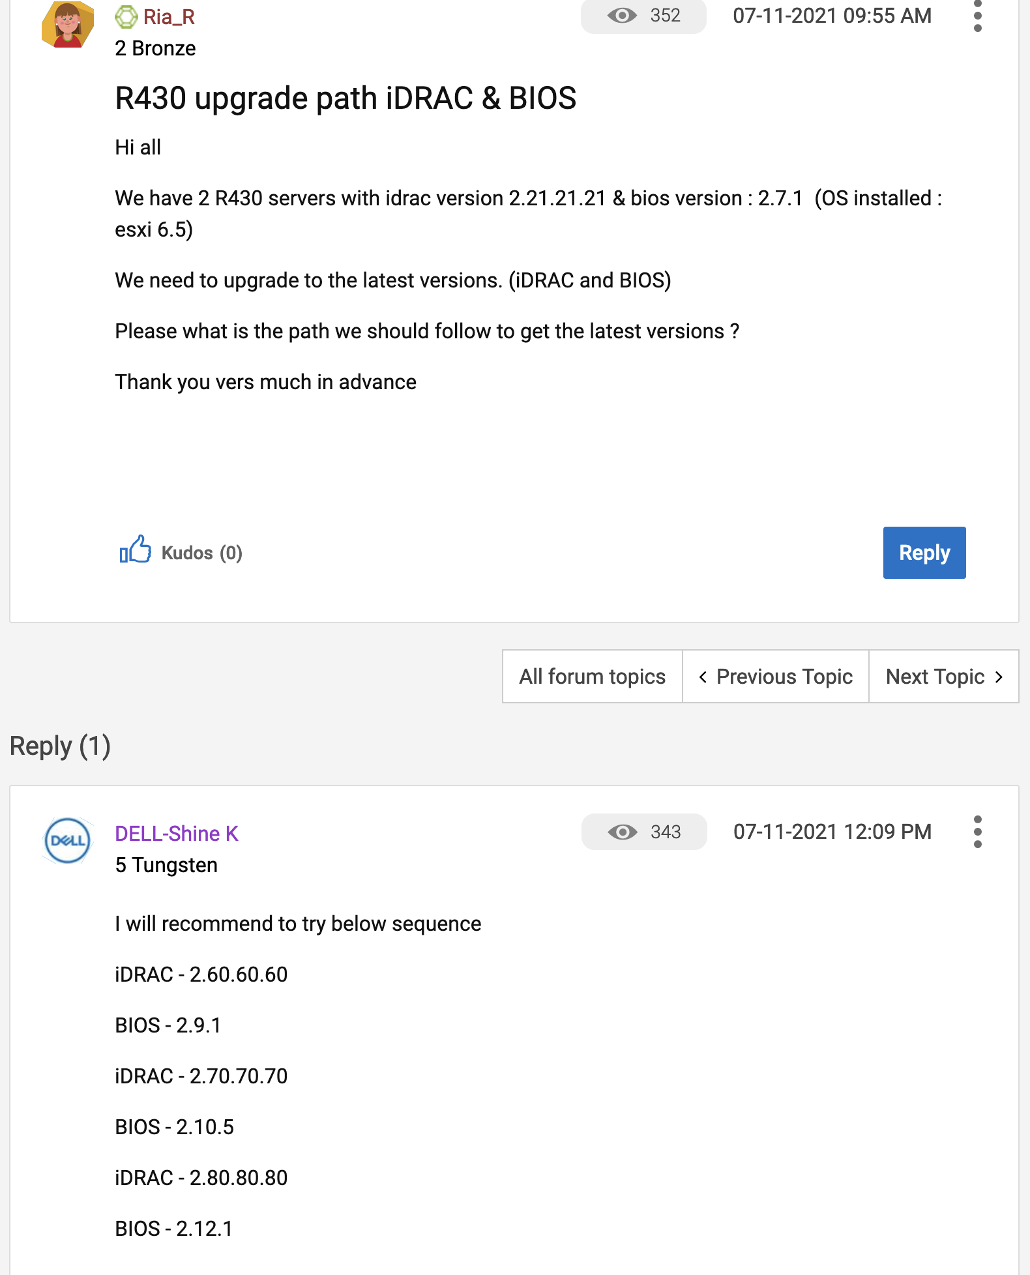The height and width of the screenshot is (1275, 1030).
Task: Go to All forum topics
Action: pyautogui.click(x=592, y=677)
